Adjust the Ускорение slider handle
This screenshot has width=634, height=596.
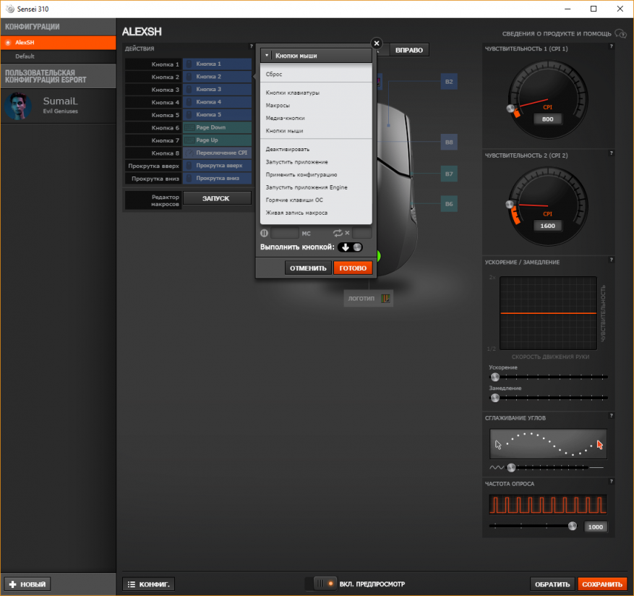pyautogui.click(x=495, y=377)
